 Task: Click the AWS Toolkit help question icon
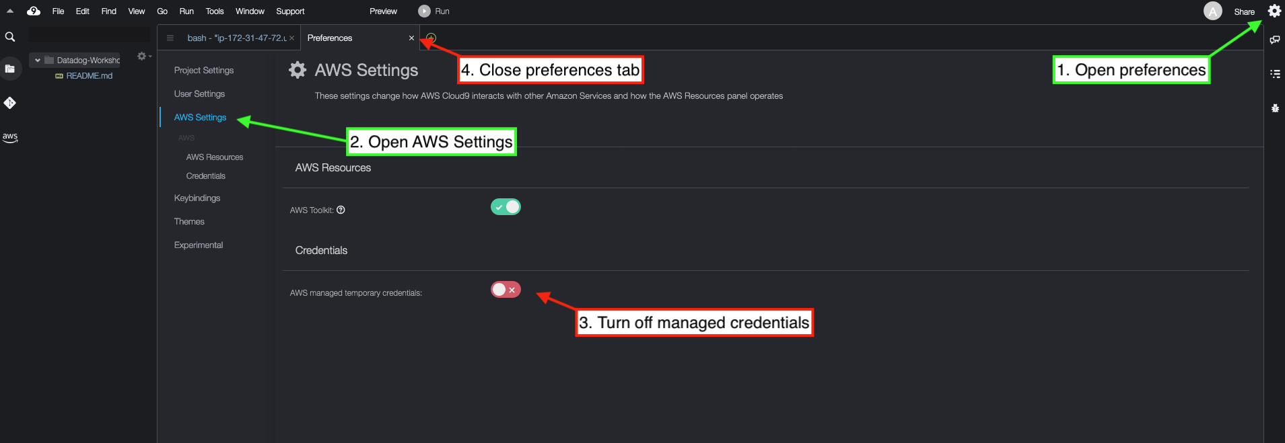point(341,210)
